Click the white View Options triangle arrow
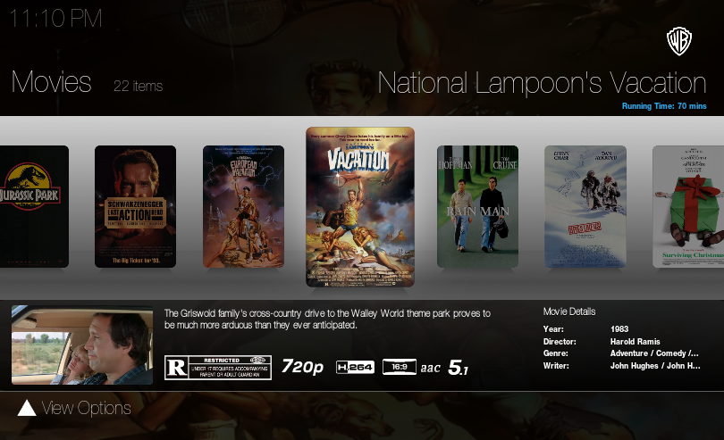Image resolution: width=724 pixels, height=440 pixels. click(x=27, y=408)
